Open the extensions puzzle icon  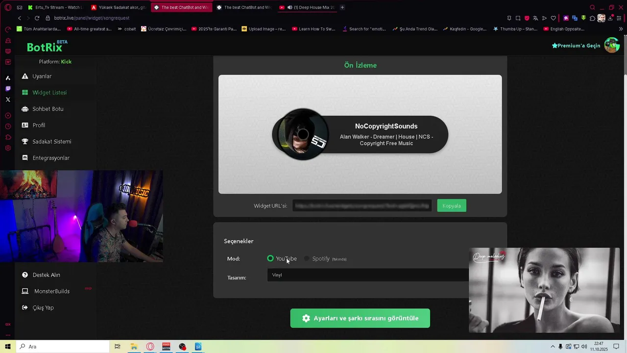click(x=592, y=18)
